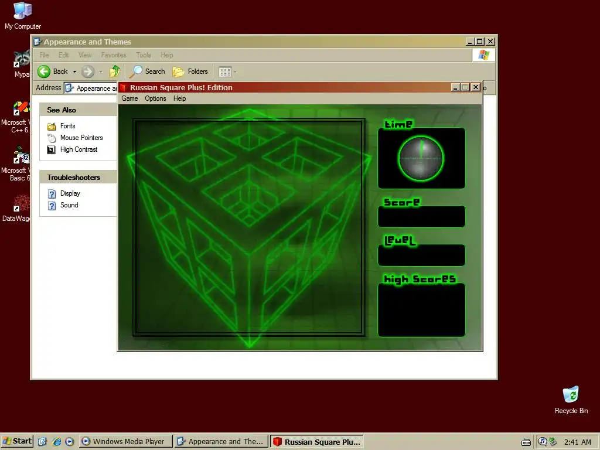Screen dimensions: 600x450
Task: Switch to Appearance and Themes taskbar button
Action: click(x=221, y=442)
